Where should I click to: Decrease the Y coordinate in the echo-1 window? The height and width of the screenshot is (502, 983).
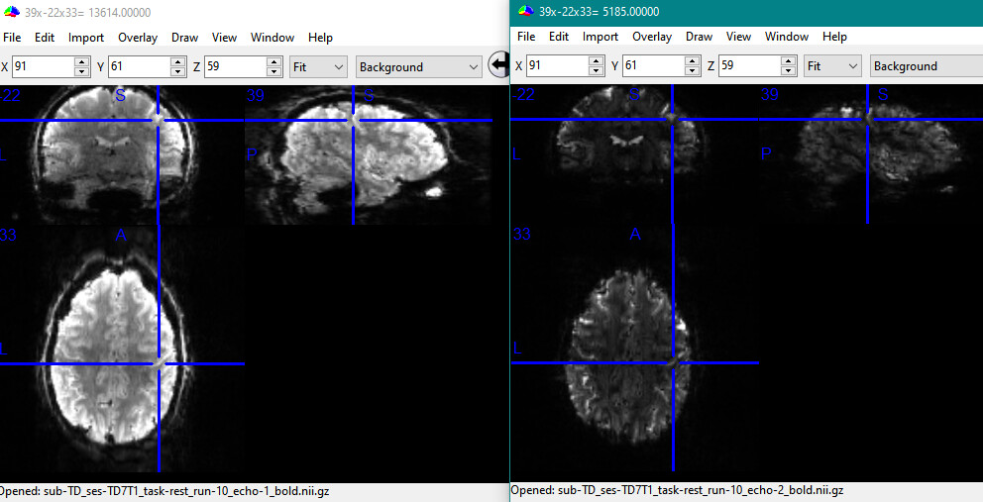(178, 72)
